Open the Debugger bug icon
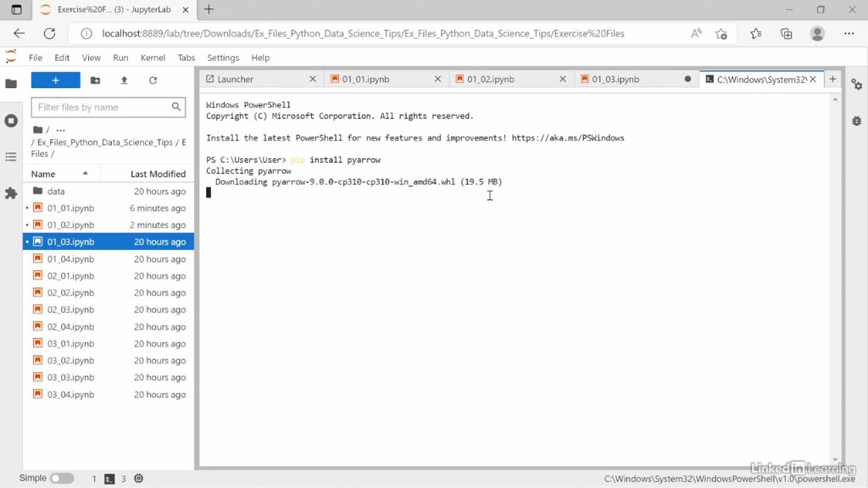The image size is (868, 488). click(856, 120)
